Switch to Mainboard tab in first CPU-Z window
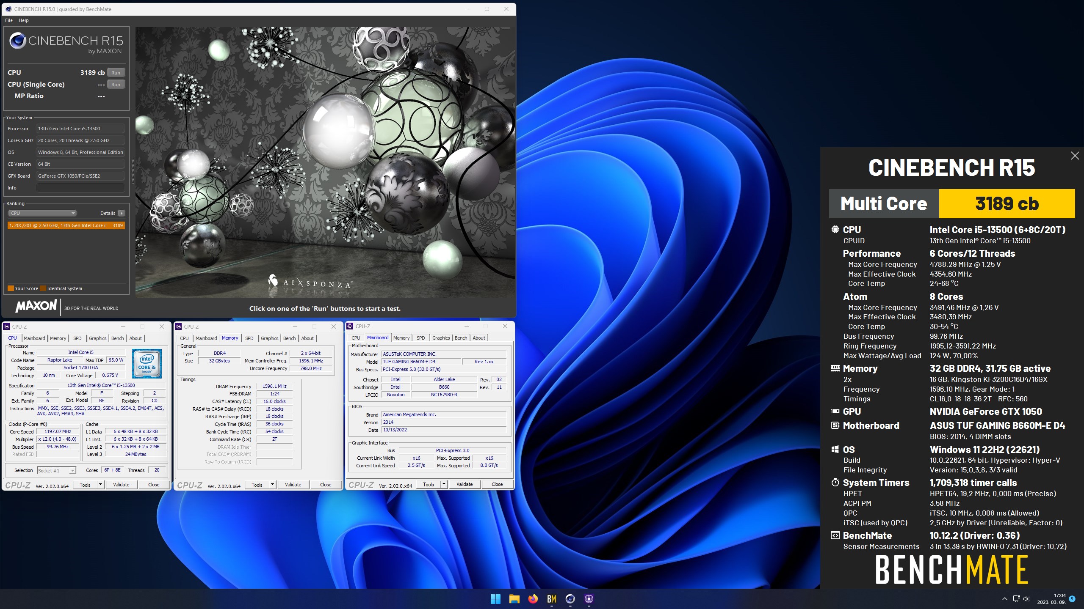The width and height of the screenshot is (1084, 609). [x=34, y=338]
